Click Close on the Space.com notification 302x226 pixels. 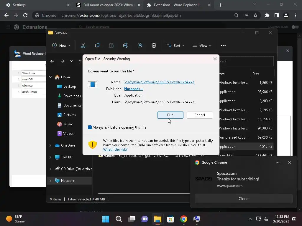(243, 199)
